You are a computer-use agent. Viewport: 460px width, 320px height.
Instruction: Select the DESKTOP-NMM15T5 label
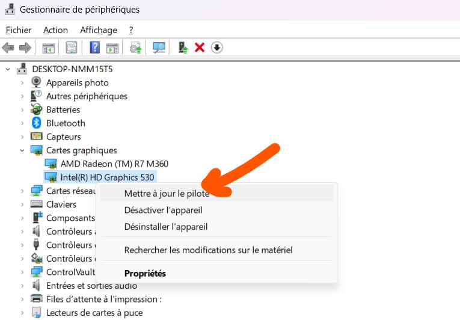[x=72, y=69]
